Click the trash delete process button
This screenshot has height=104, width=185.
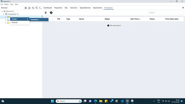click(x=46, y=13)
